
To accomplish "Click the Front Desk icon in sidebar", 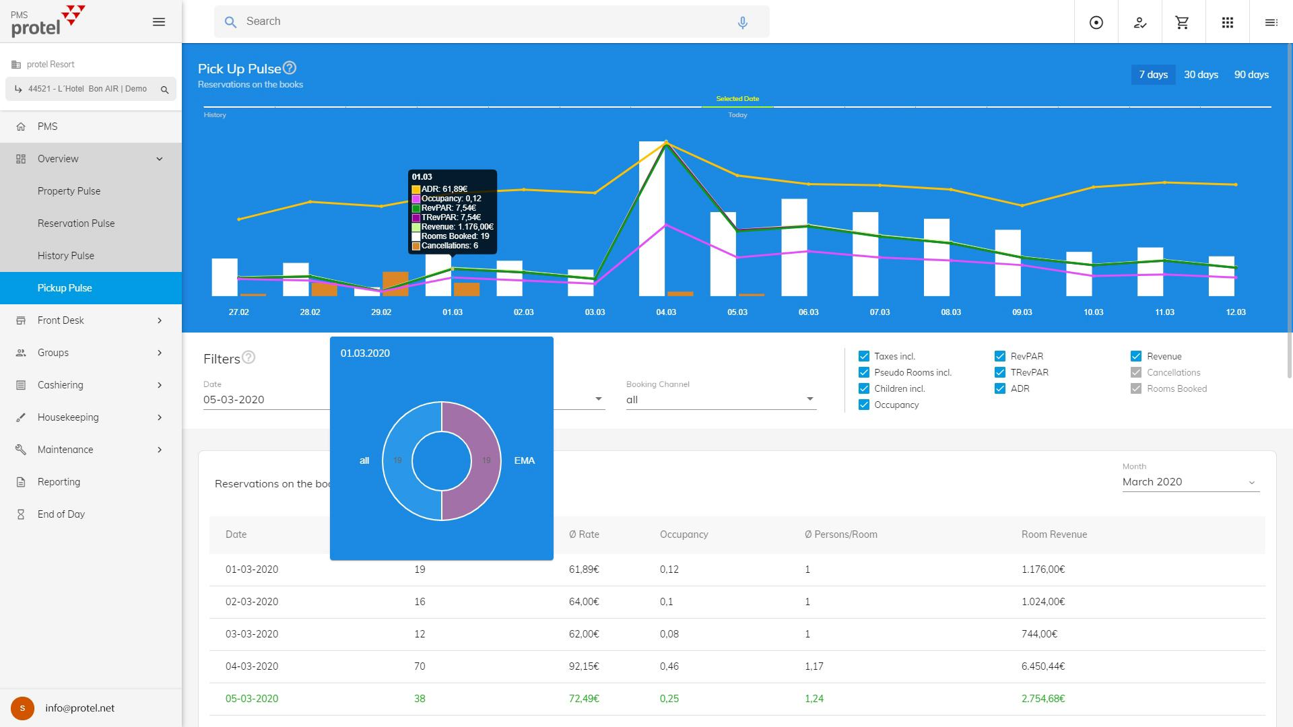I will coord(20,320).
